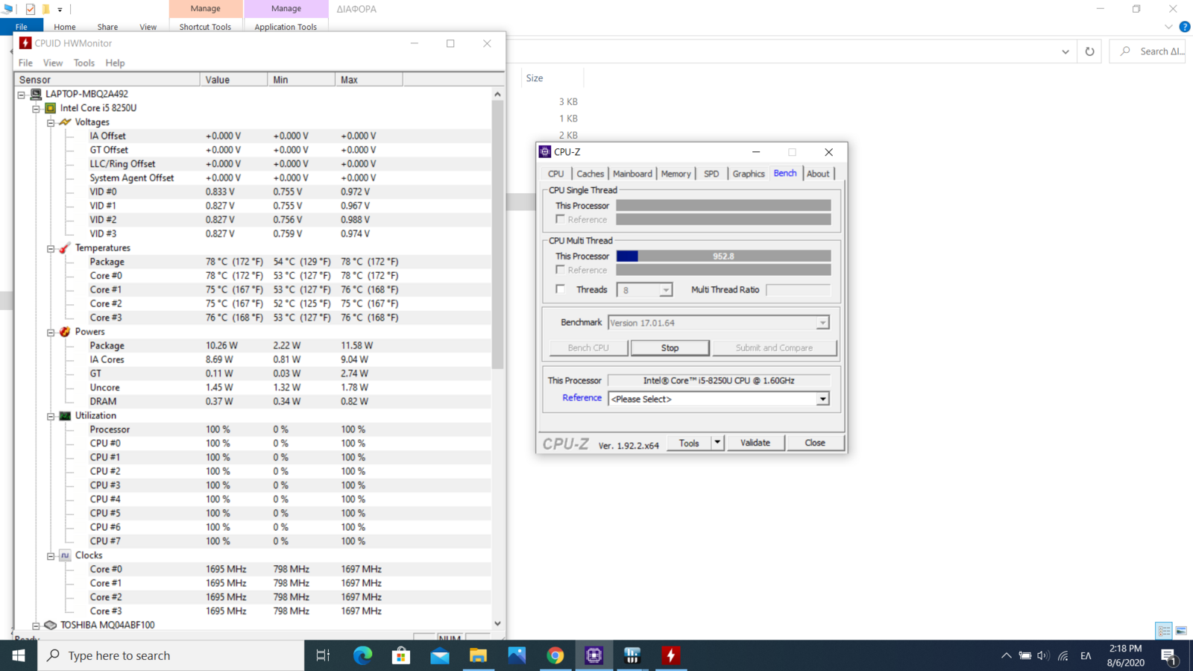Open the Windows Start menu

(x=19, y=655)
